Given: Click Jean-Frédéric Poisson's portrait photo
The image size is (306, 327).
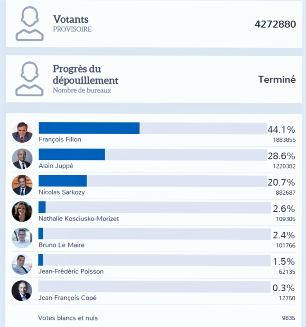Looking at the screenshot, I should point(22,264).
